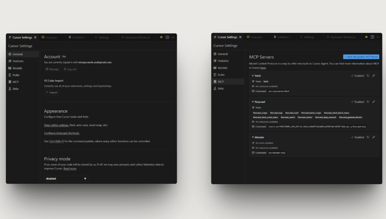Open Privacy mode Read more link
This screenshot has width=386, height=219.
[70, 169]
